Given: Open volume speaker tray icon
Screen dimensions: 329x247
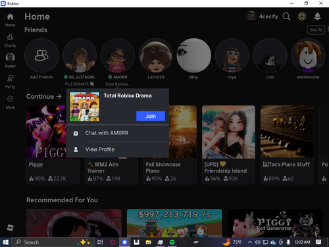Looking at the screenshot, I should pos(257,242).
